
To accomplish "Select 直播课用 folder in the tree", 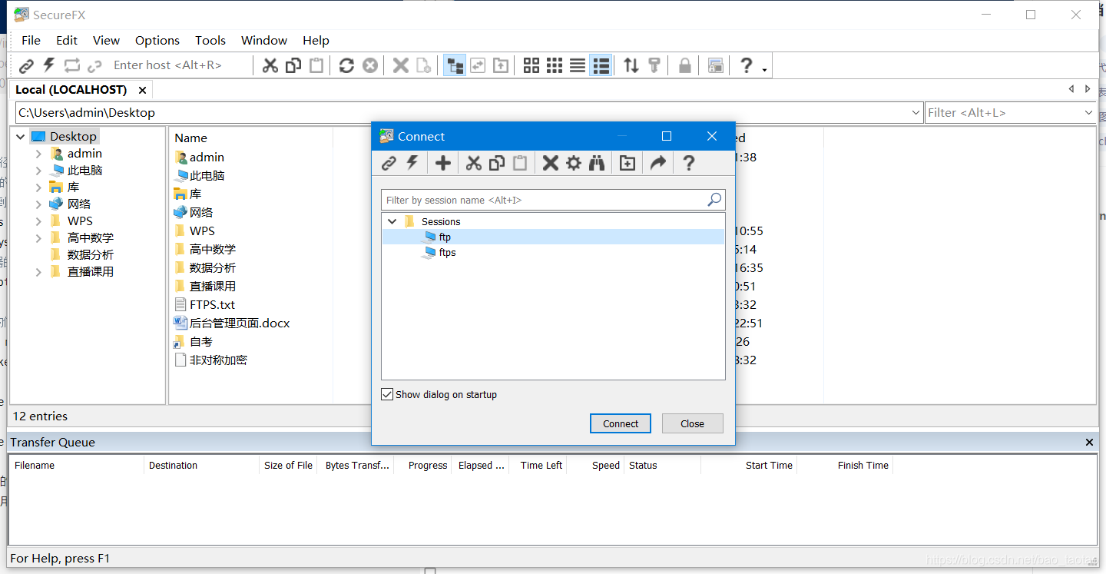I will coord(90,272).
